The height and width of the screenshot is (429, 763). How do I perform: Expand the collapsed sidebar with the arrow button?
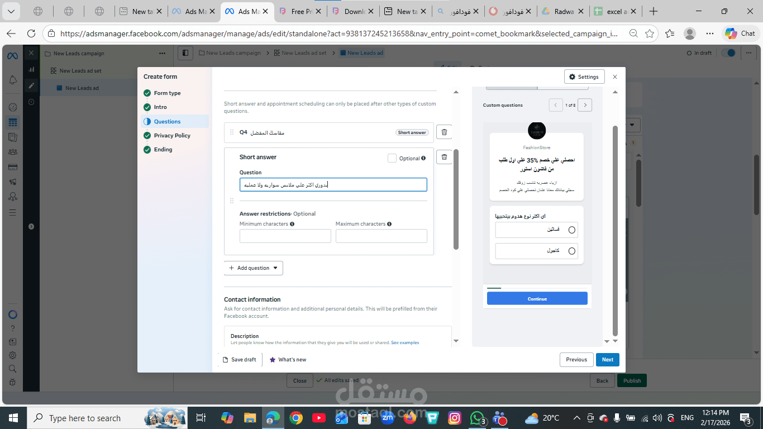[31, 226]
